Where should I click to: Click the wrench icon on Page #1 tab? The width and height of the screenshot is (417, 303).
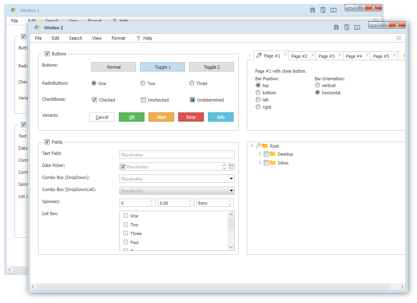[259, 55]
